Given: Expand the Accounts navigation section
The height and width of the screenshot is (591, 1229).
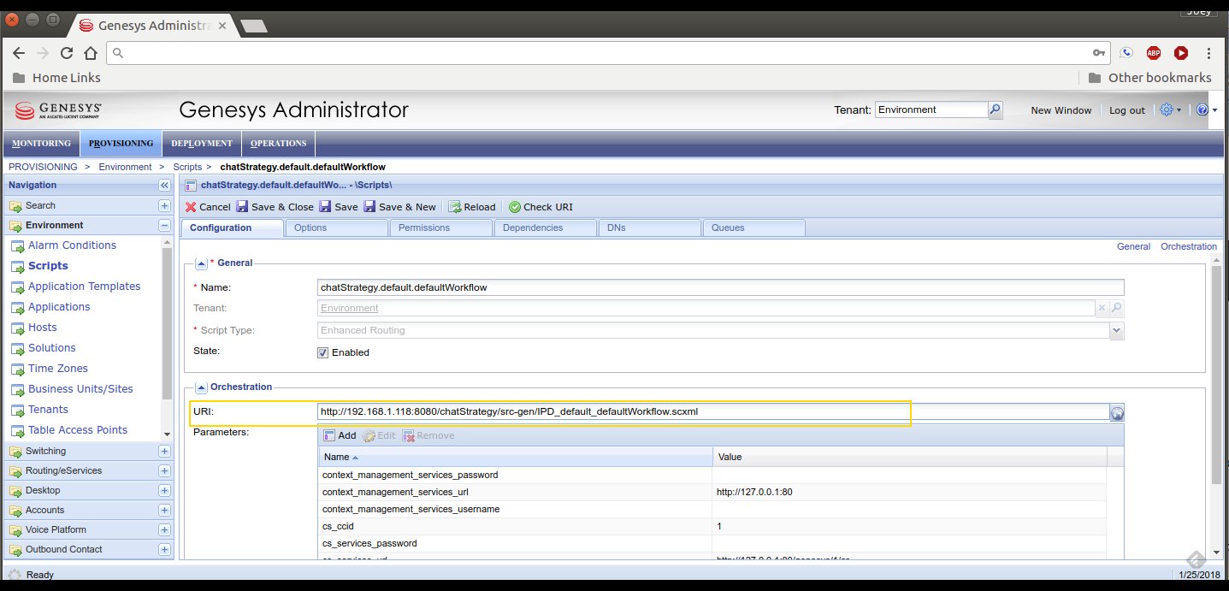Looking at the screenshot, I should (x=164, y=510).
